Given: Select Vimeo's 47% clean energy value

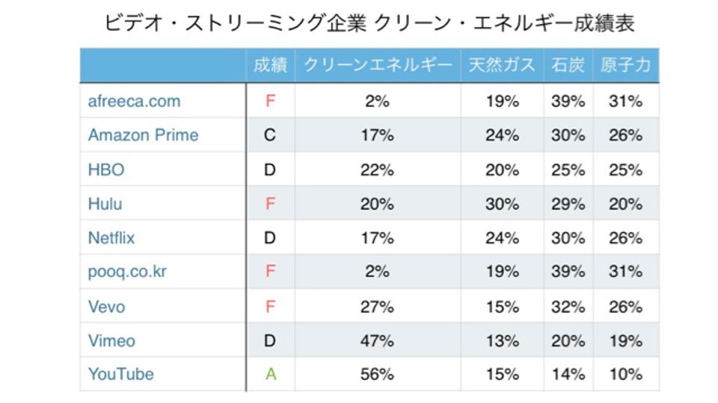Looking at the screenshot, I should click(x=377, y=341).
